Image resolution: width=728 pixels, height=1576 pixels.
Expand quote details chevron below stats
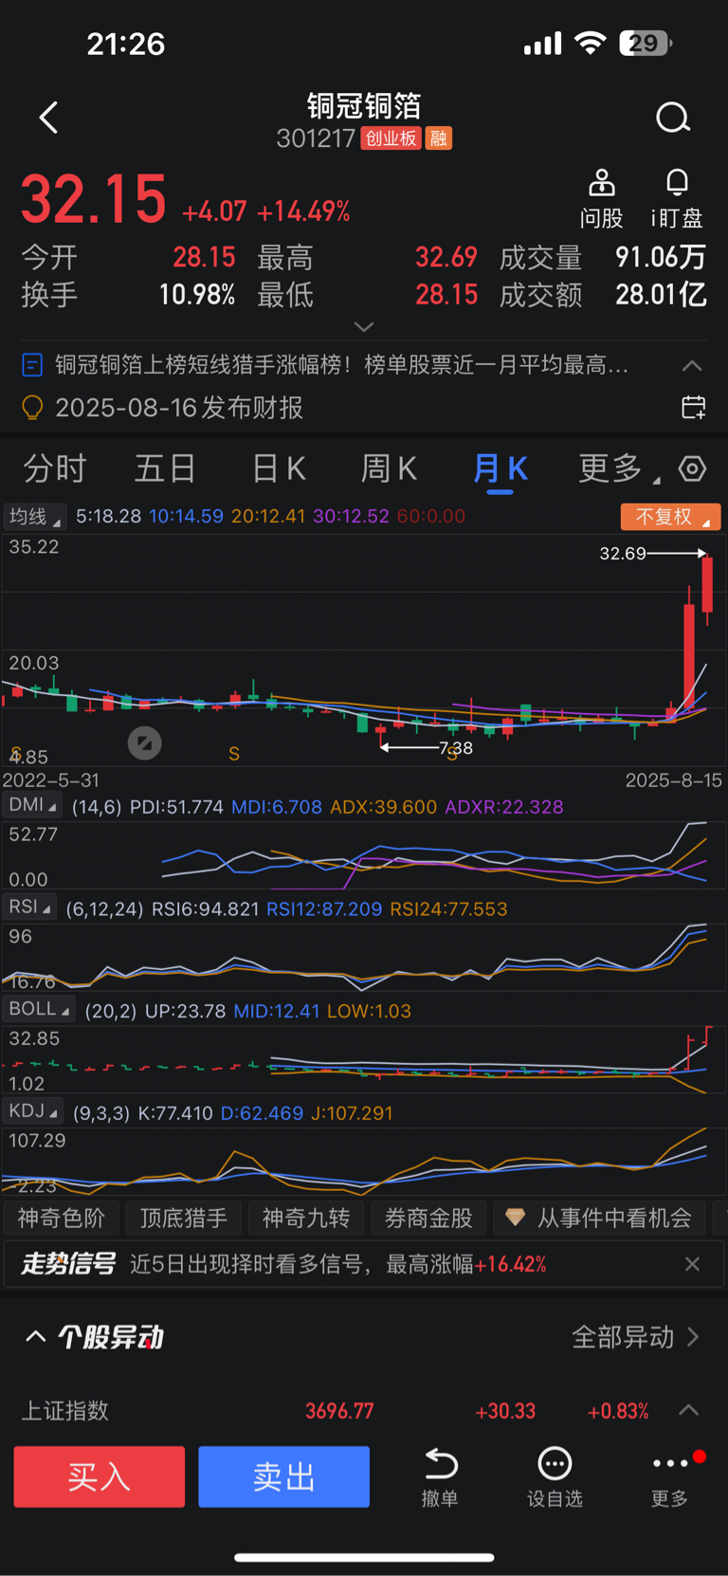364,326
